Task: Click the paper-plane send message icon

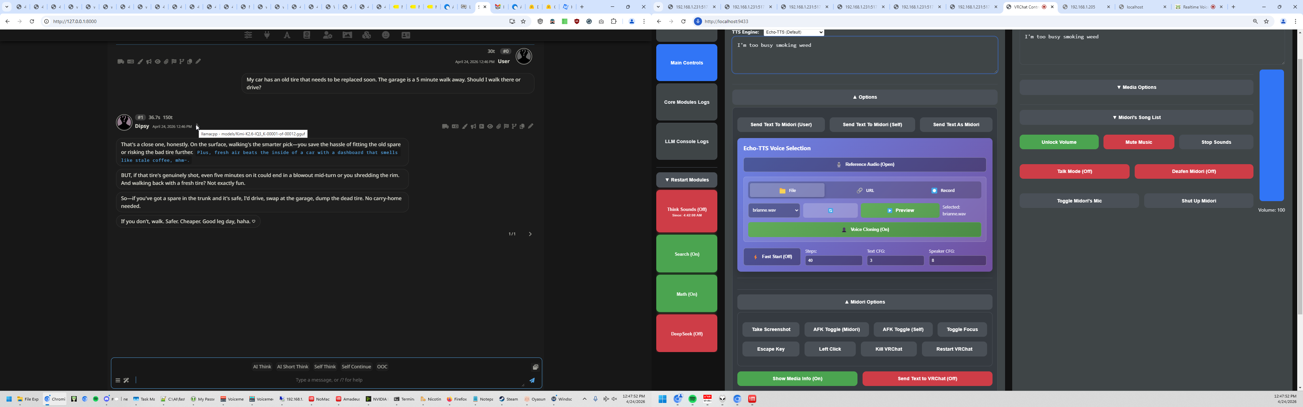Action: (x=532, y=380)
